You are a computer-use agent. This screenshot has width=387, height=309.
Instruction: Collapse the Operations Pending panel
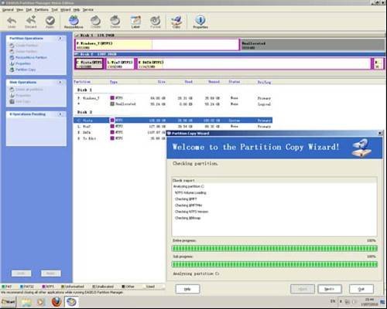(60, 114)
